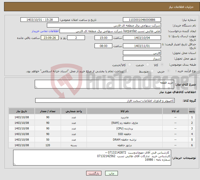The width and height of the screenshot is (200, 180).
Task: Click the ردیف column header
Action: click(x=192, y=111)
